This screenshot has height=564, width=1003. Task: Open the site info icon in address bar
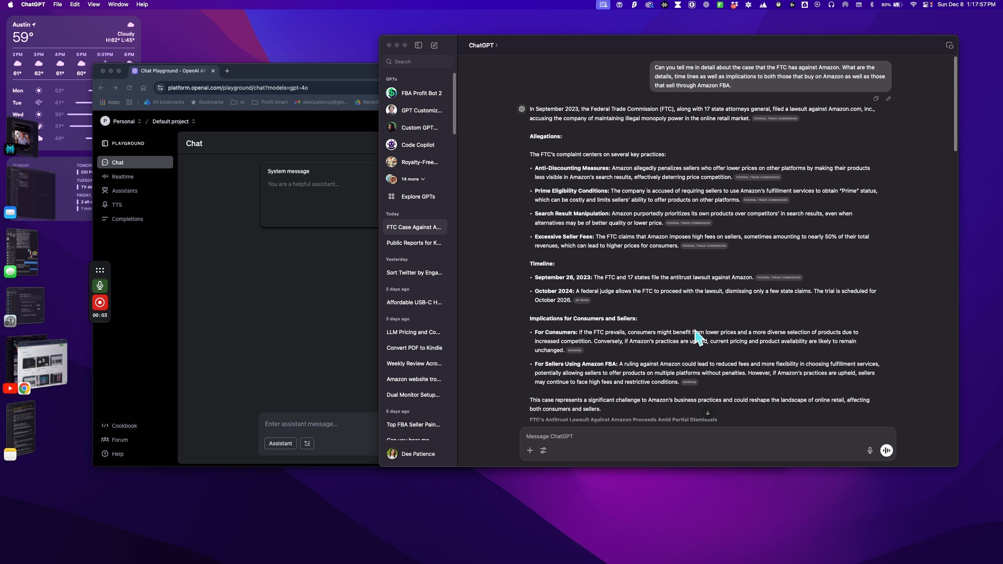tap(160, 88)
